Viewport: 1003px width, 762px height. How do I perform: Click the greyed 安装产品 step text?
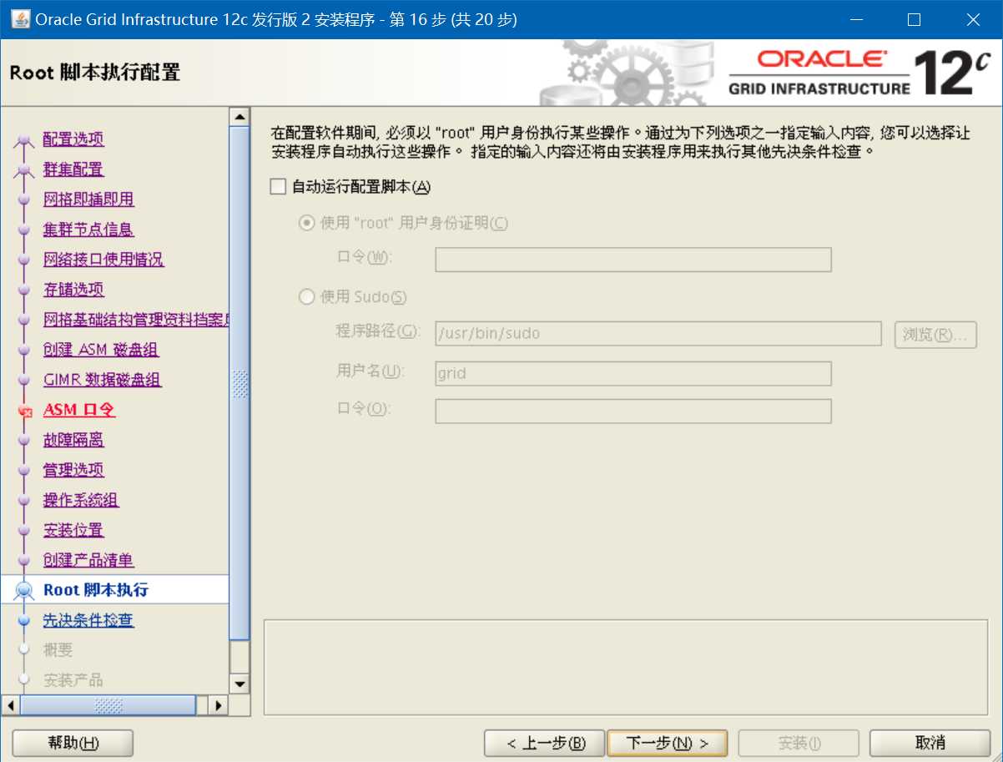73,680
